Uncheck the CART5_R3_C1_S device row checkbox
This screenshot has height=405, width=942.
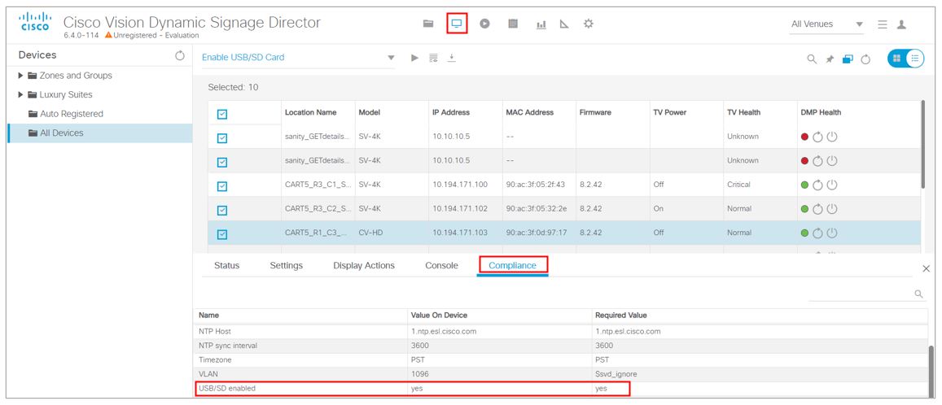(221, 186)
